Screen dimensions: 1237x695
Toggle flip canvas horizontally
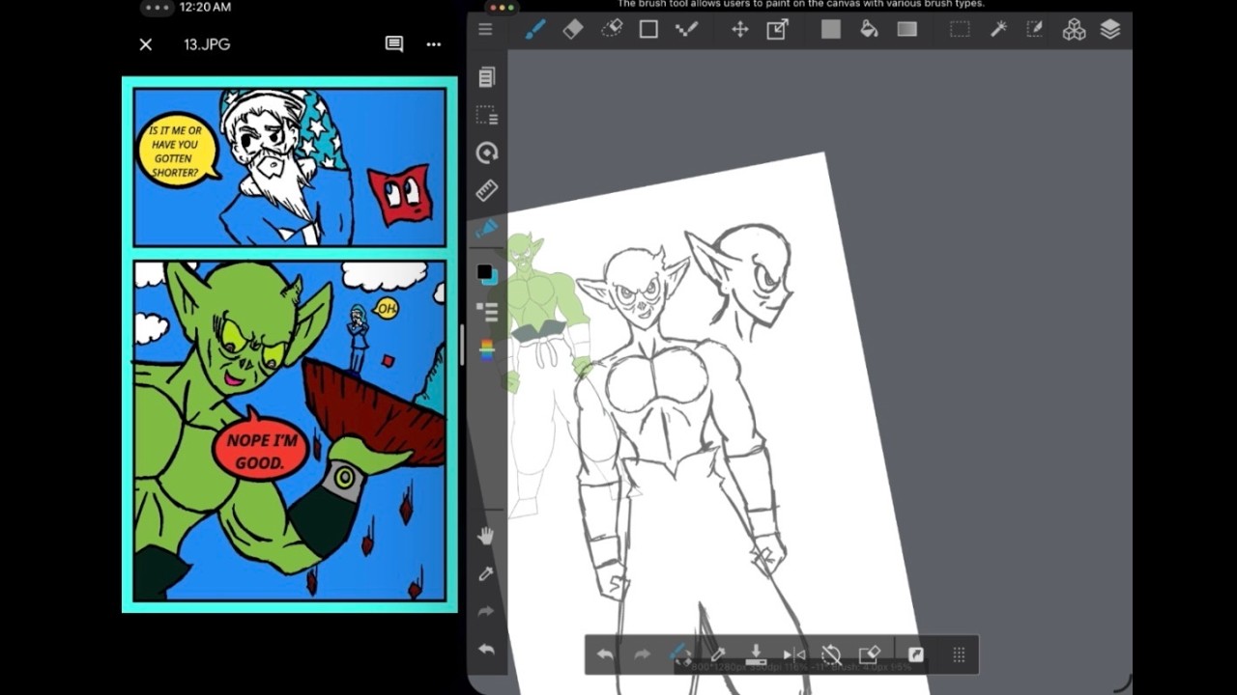click(x=793, y=654)
